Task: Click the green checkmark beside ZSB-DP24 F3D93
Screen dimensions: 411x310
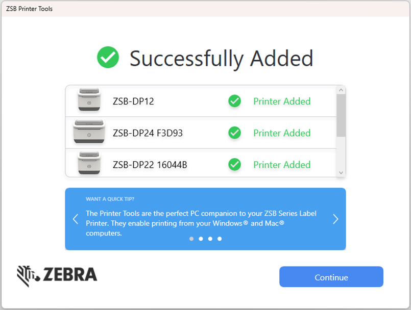Action: (234, 133)
